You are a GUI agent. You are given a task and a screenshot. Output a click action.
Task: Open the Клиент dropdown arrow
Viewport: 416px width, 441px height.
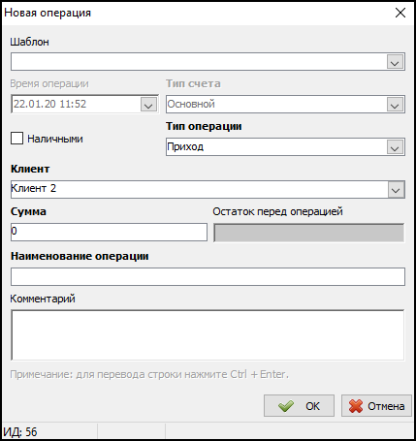pos(396,189)
